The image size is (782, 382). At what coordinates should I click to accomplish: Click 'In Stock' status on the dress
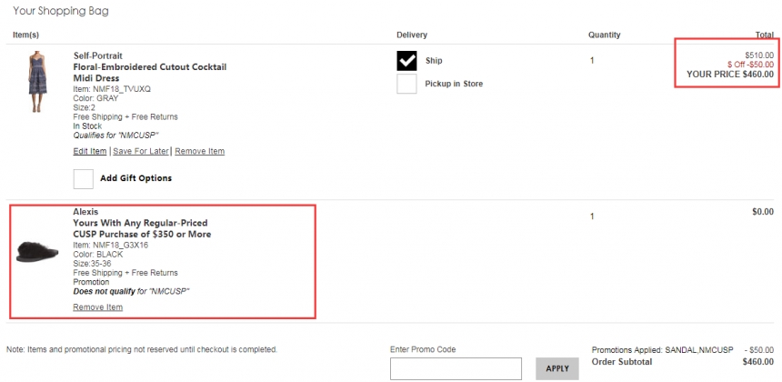[x=87, y=126]
